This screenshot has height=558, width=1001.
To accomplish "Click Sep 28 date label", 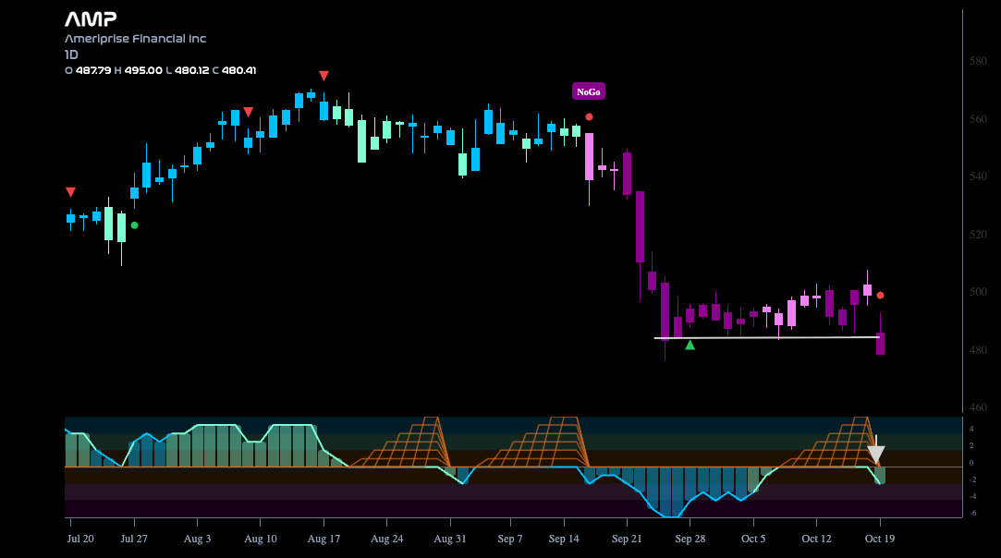I will pyautogui.click(x=690, y=539).
